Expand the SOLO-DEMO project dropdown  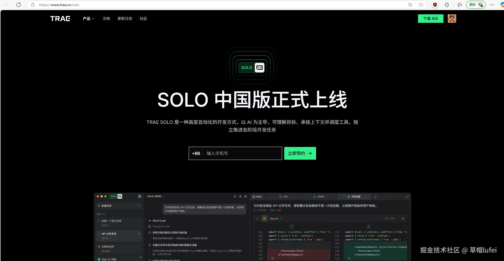coord(156,196)
